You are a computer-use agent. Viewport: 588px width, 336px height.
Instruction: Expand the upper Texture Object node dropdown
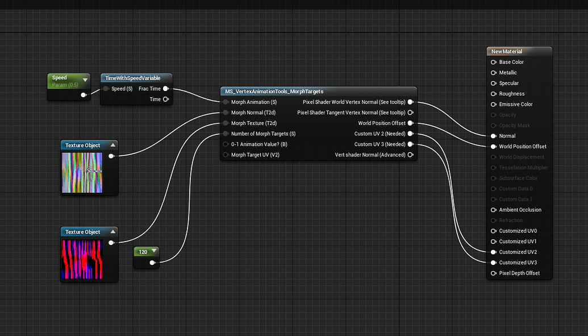[x=112, y=145]
